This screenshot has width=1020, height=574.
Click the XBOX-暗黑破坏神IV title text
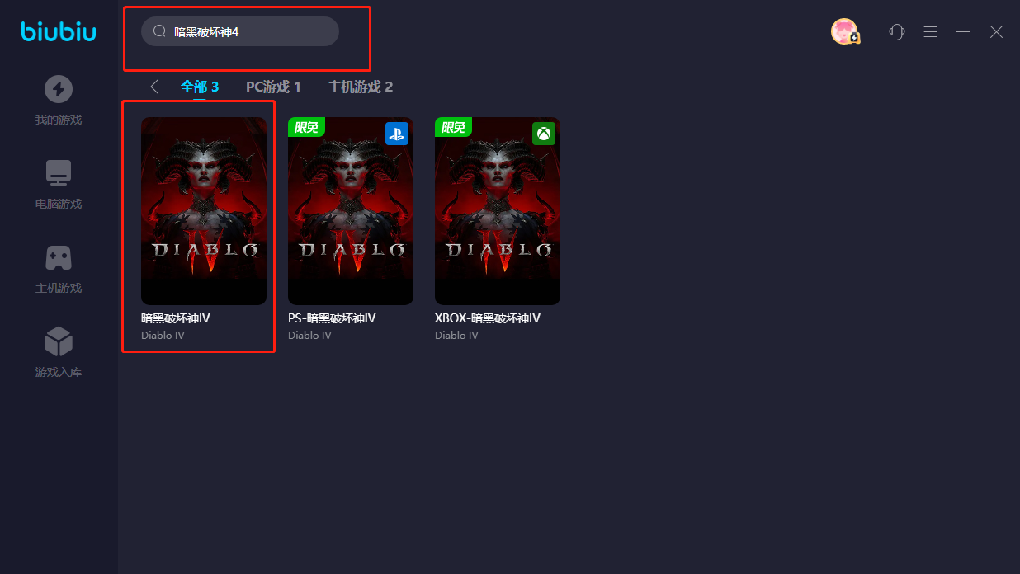488,318
